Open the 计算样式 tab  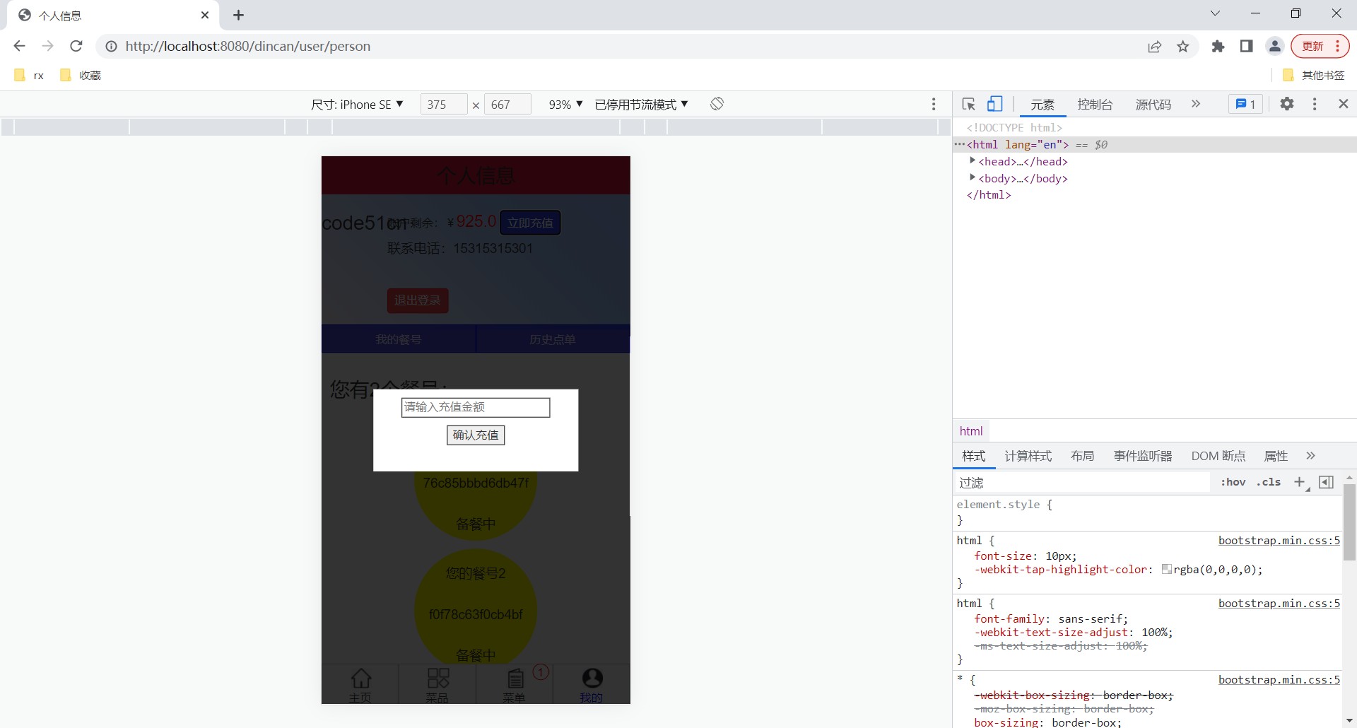click(1028, 456)
